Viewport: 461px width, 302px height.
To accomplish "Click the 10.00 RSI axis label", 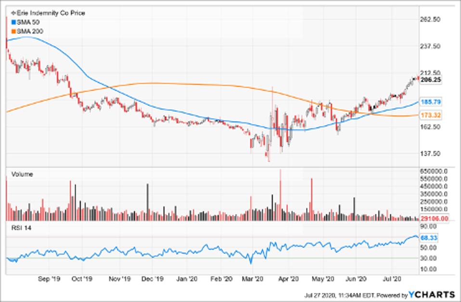I will 429,269.
